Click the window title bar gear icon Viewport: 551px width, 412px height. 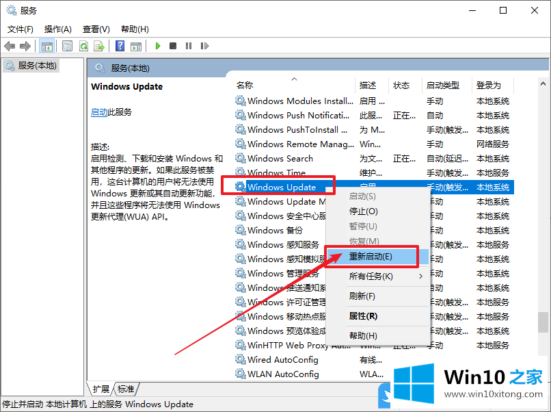tap(12, 10)
